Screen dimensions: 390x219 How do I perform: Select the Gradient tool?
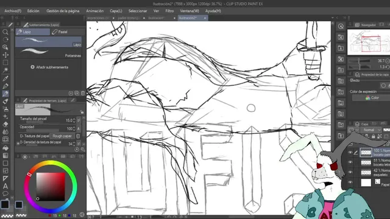click(x=5, y=156)
